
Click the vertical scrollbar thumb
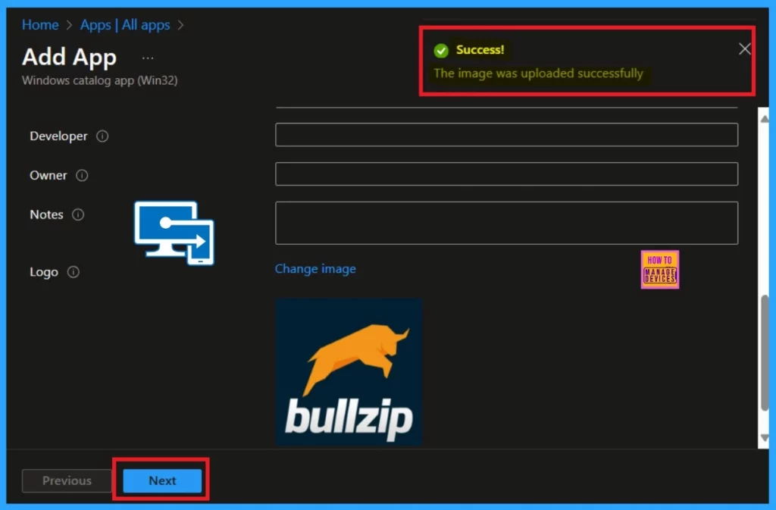point(765,352)
